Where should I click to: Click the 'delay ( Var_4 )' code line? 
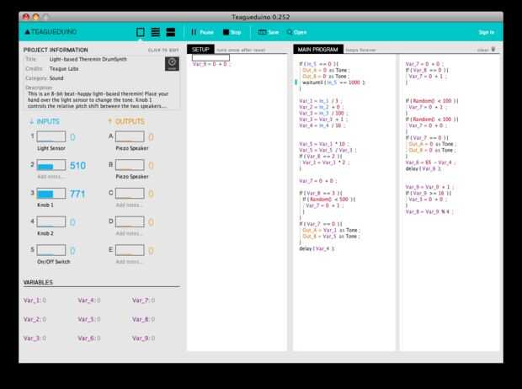(x=317, y=248)
